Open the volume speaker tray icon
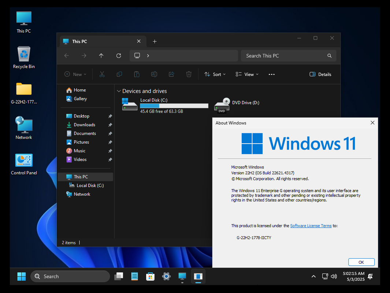Viewport: 390px width, 293px height. 334,276
